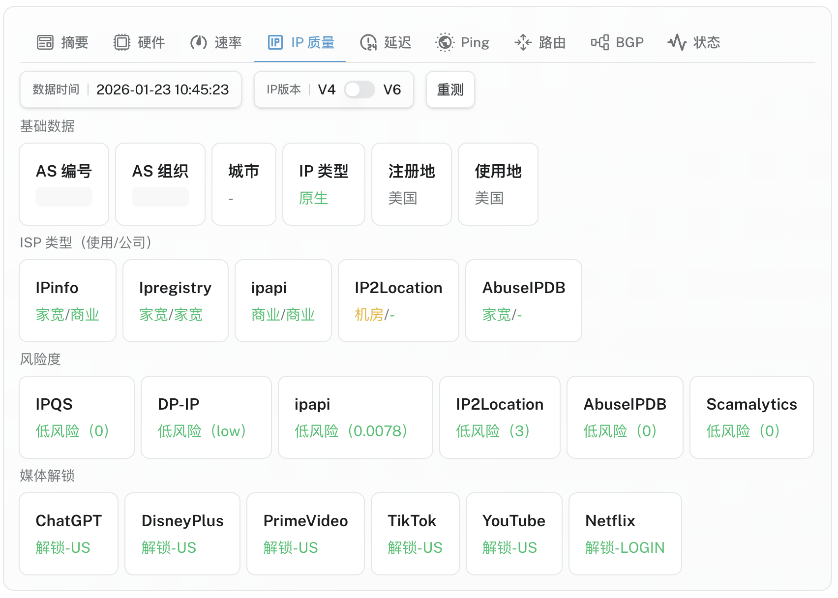Screen dimensions: 838x598
Task: Click the data time 2026-01-23 box
Action: (x=131, y=90)
